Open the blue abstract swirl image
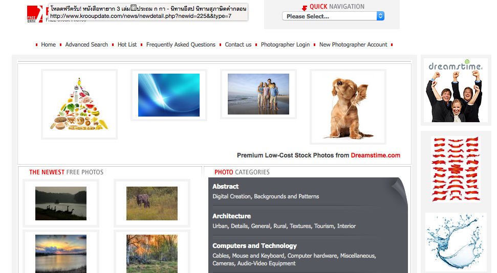The image size is (497, 273). [168, 95]
